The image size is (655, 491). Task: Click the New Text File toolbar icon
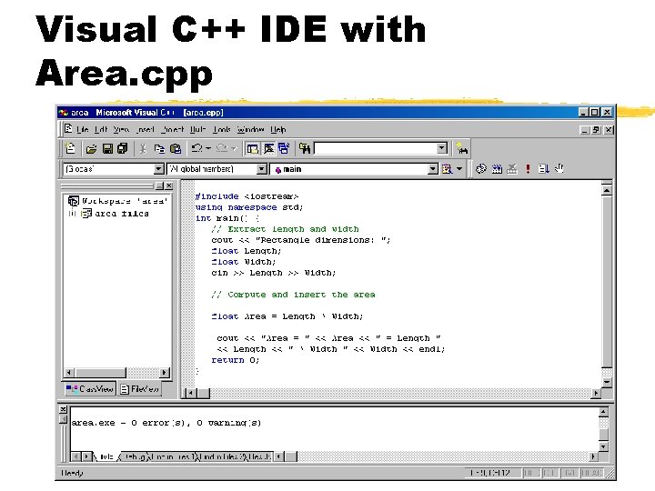[x=70, y=148]
